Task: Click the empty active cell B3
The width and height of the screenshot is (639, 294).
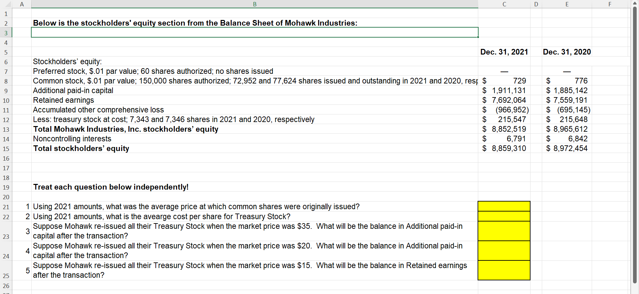Action: 255,32
